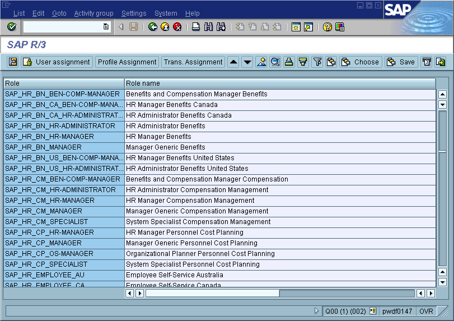Click the Choose button

tap(361, 62)
